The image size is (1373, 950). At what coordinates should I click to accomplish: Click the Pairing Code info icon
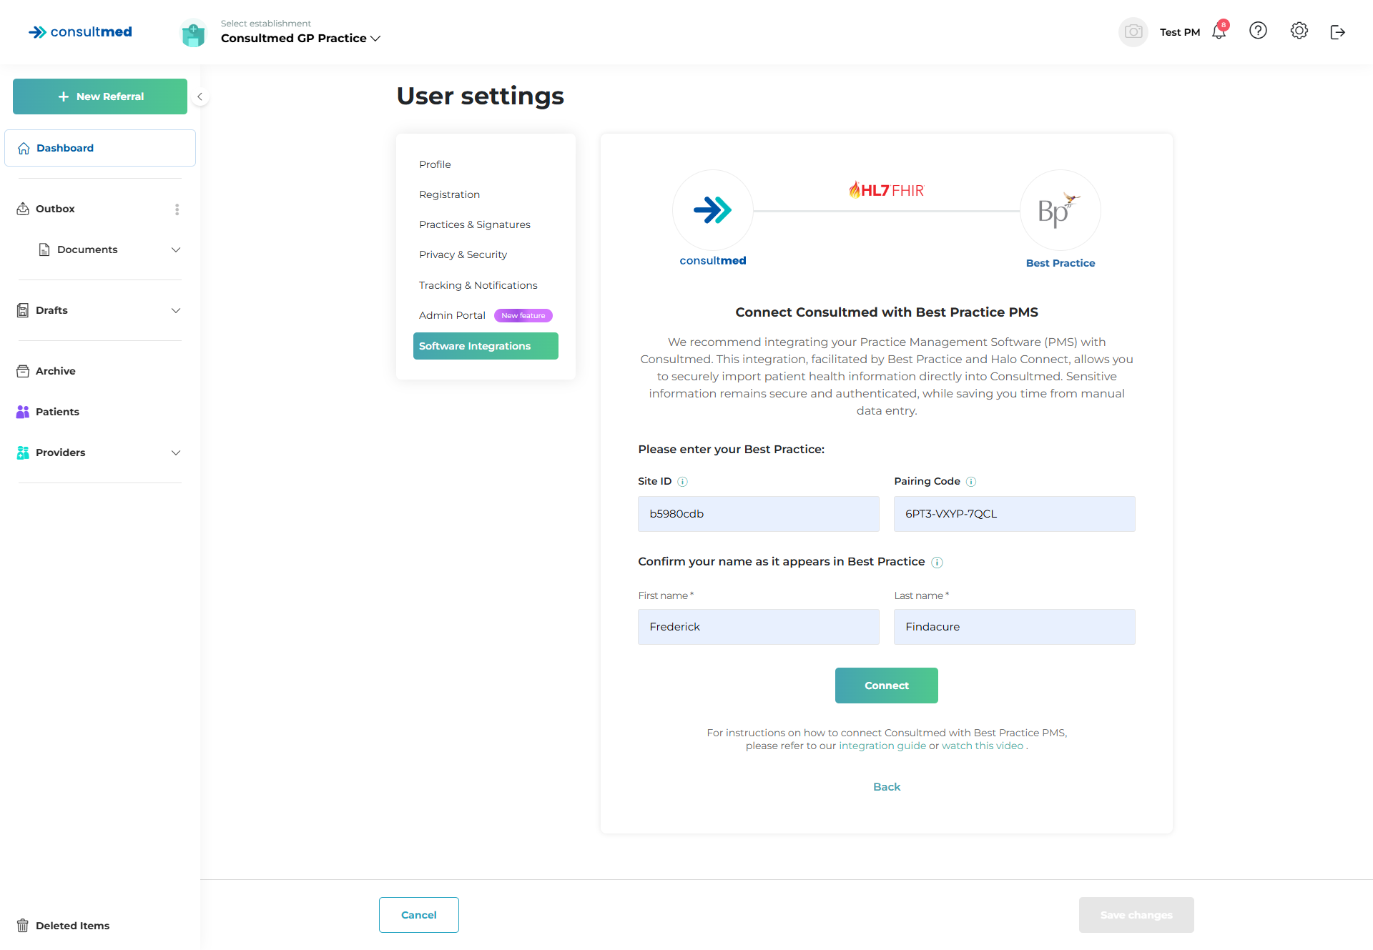pos(971,482)
